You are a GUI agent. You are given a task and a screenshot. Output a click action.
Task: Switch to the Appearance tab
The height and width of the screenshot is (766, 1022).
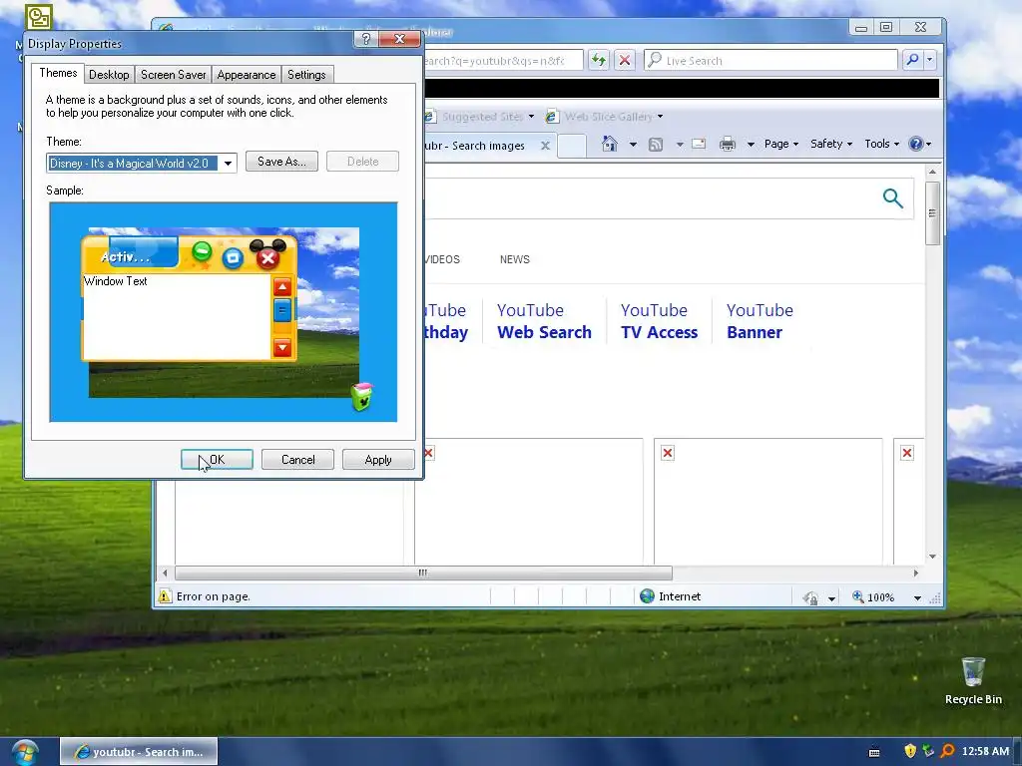click(x=247, y=75)
